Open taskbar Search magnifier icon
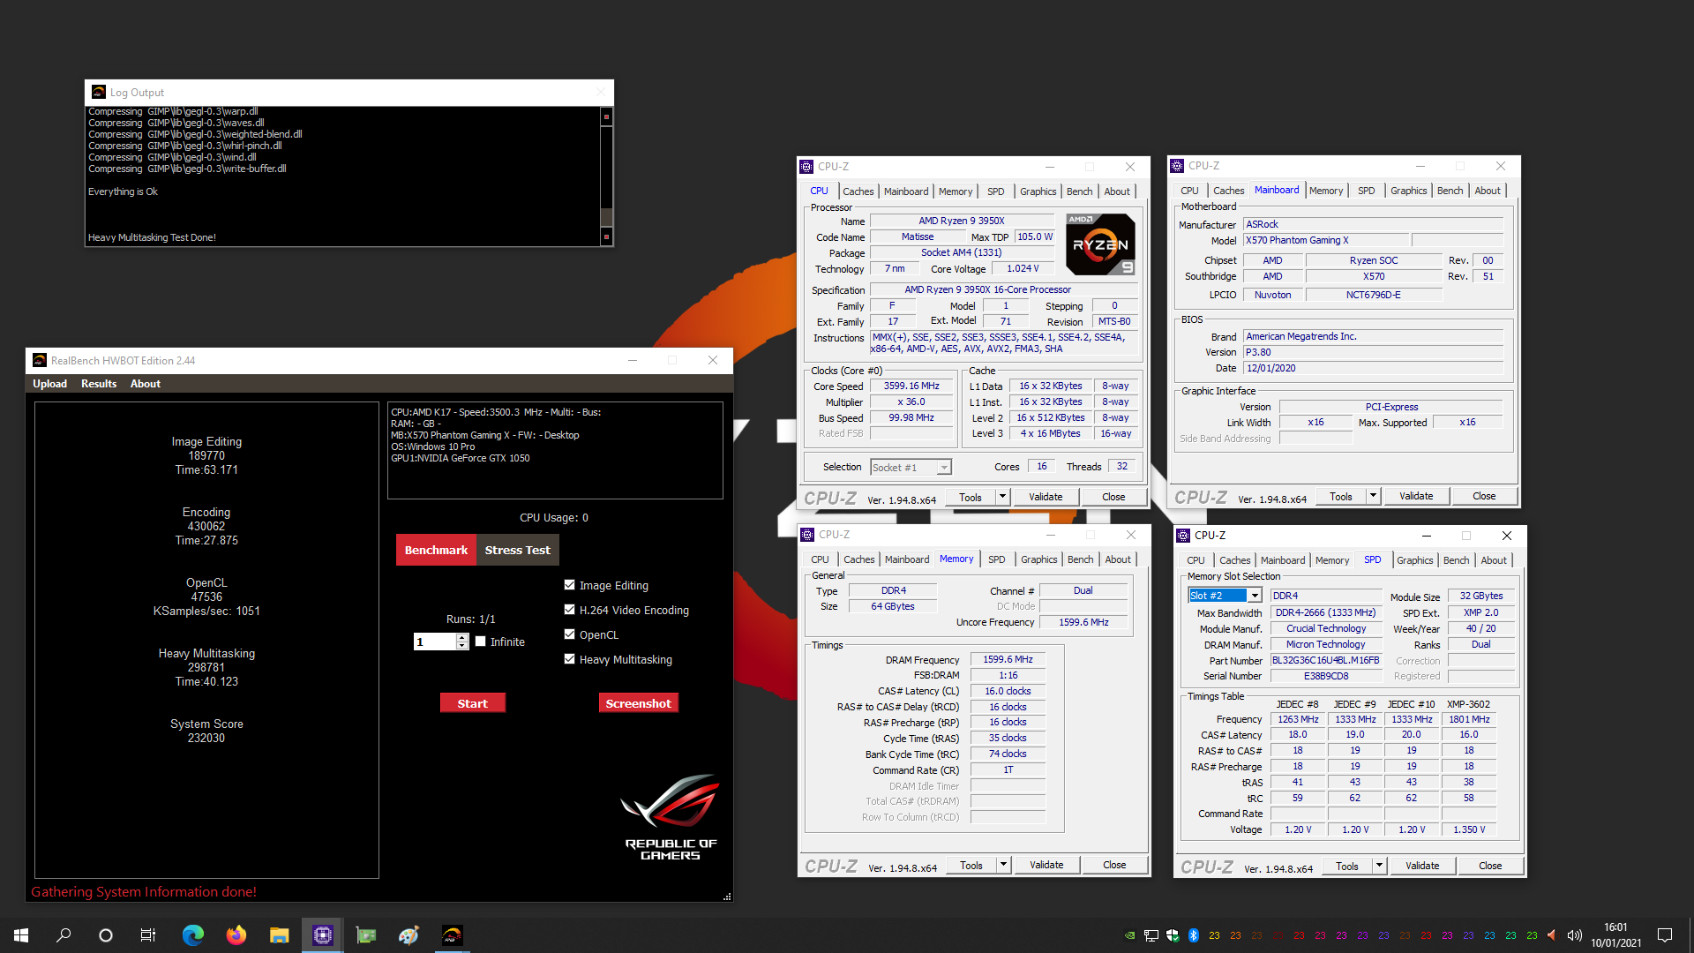Image resolution: width=1694 pixels, height=953 pixels. [64, 935]
